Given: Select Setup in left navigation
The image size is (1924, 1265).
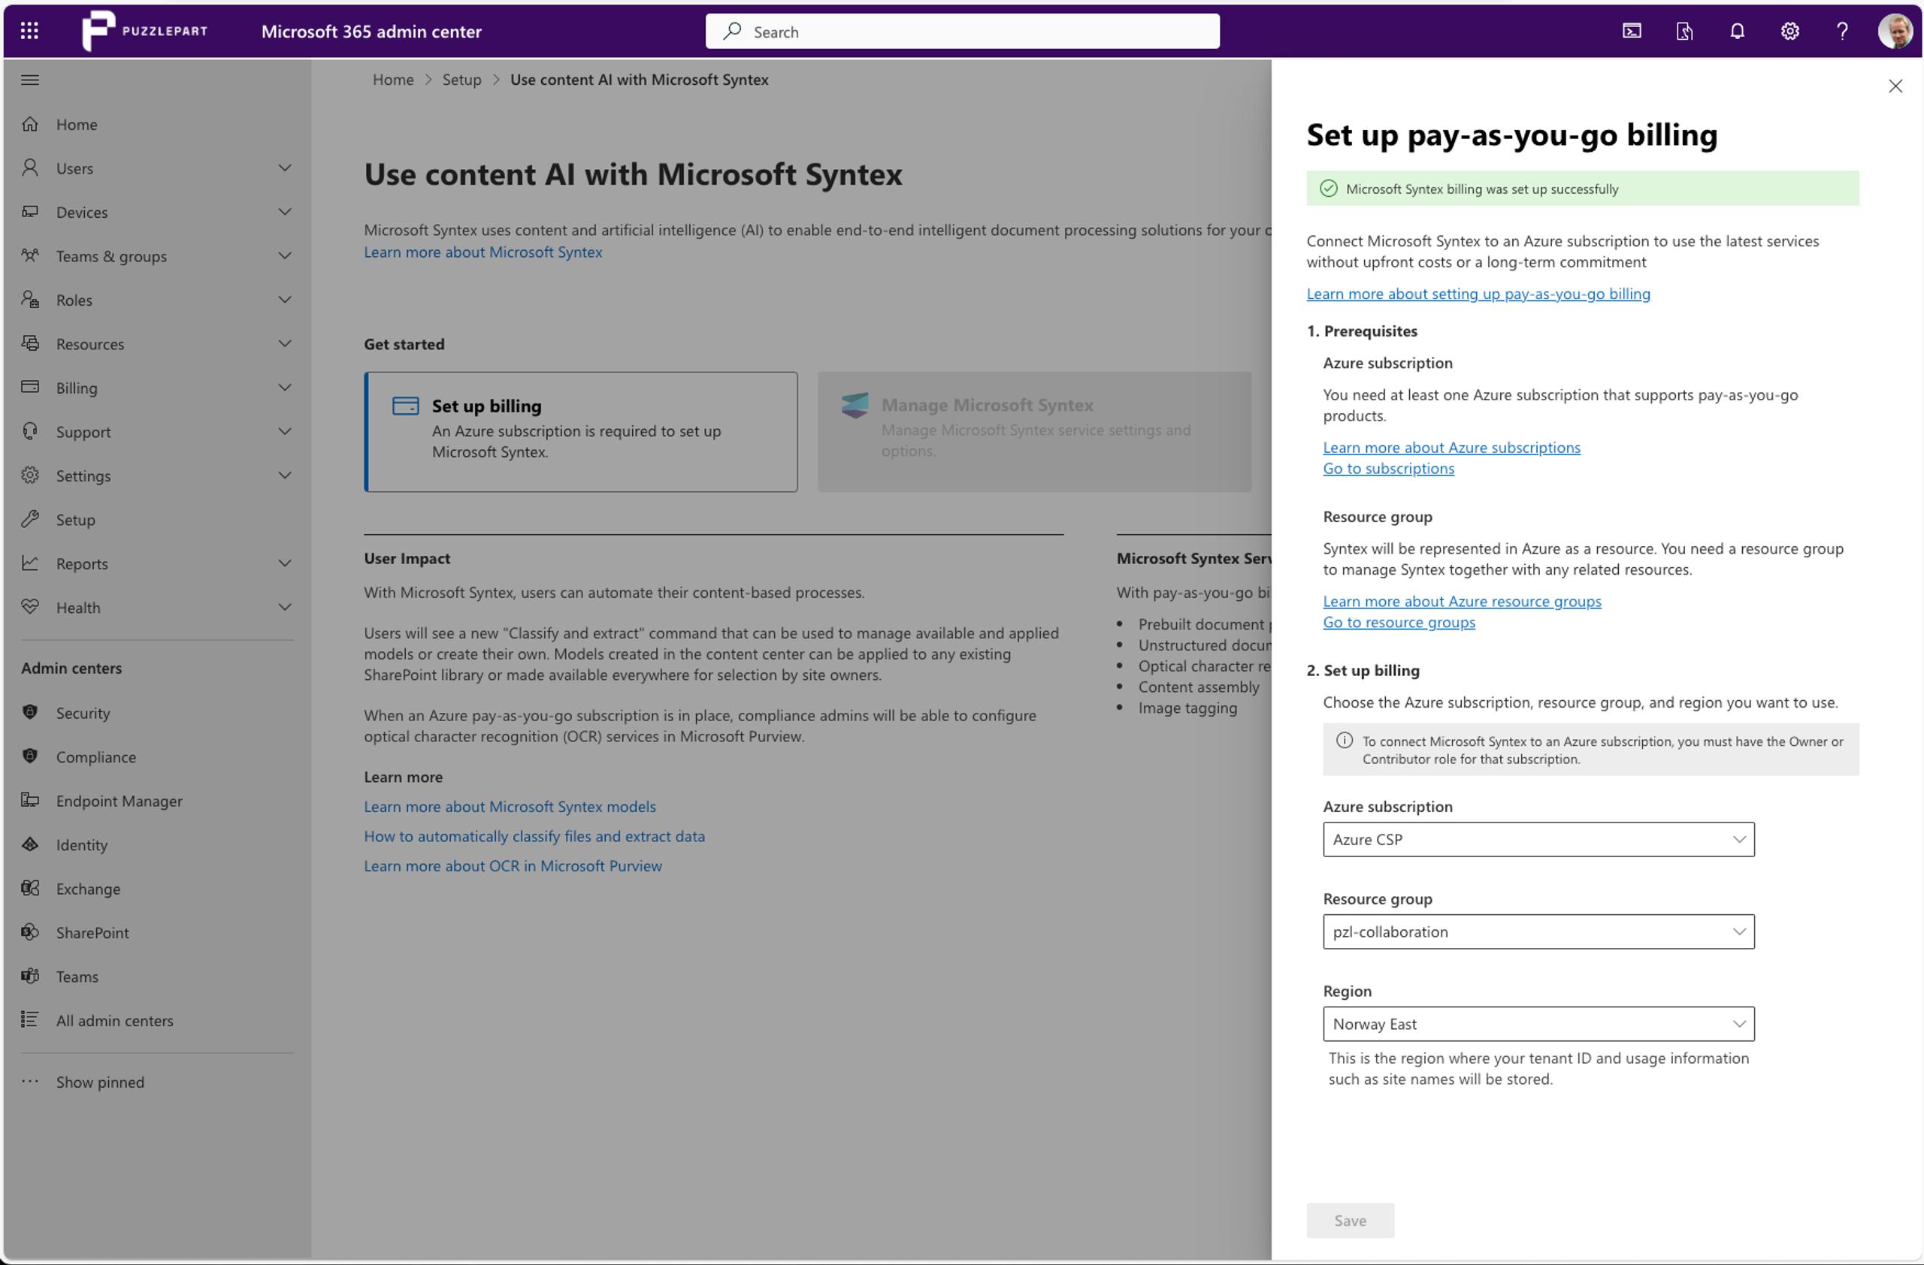Looking at the screenshot, I should pos(75,519).
